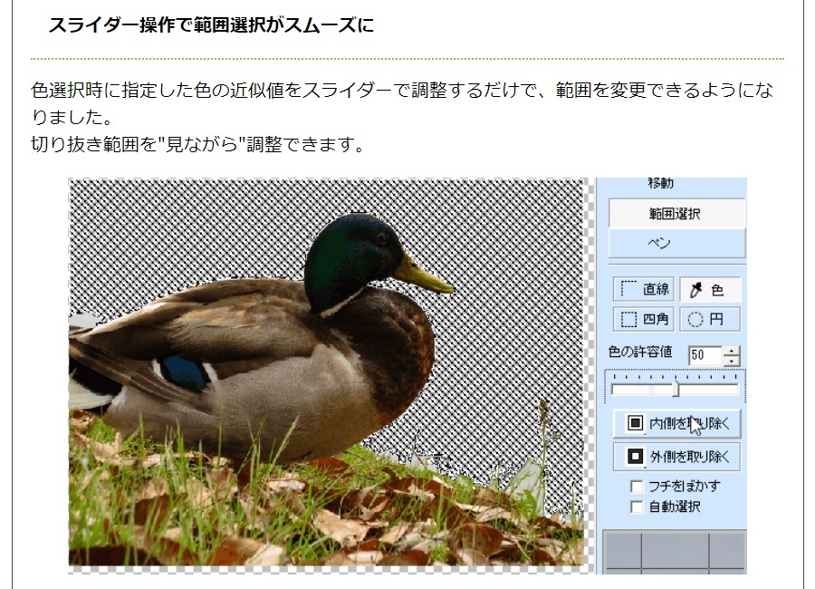815x589 pixels.
Task: Click the color tolerance slider handle
Action: pos(676,389)
